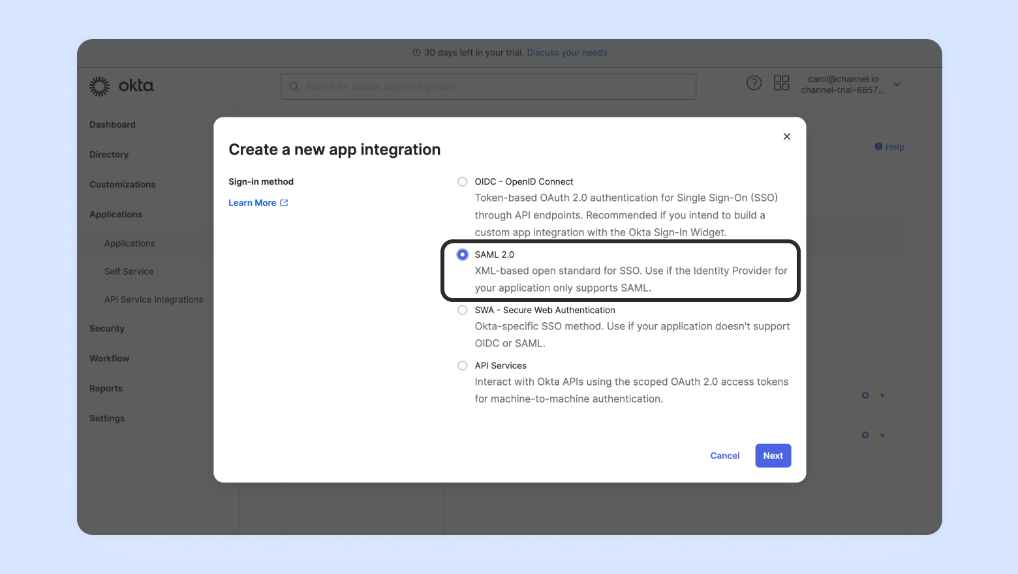Viewport: 1018px width, 574px height.
Task: Click the search magnifier icon
Action: pyautogui.click(x=294, y=87)
